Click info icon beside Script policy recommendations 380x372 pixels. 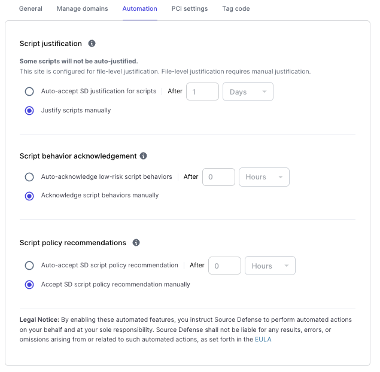136,243
